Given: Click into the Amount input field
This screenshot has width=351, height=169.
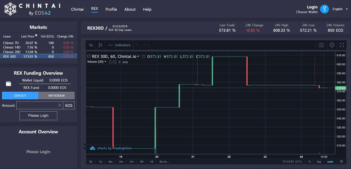Looking at the screenshot, I should [x=40, y=105].
